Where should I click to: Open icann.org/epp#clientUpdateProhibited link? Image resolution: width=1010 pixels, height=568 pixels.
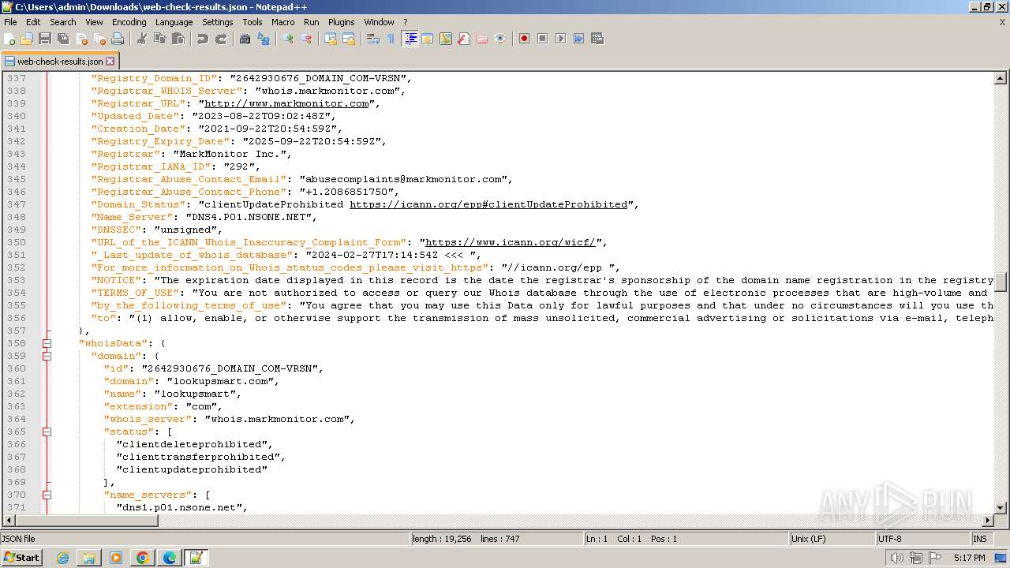point(488,204)
